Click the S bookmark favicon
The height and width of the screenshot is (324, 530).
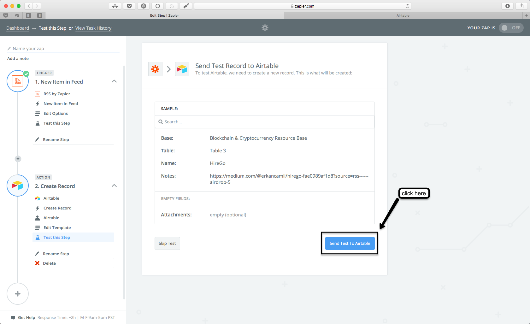(39, 15)
